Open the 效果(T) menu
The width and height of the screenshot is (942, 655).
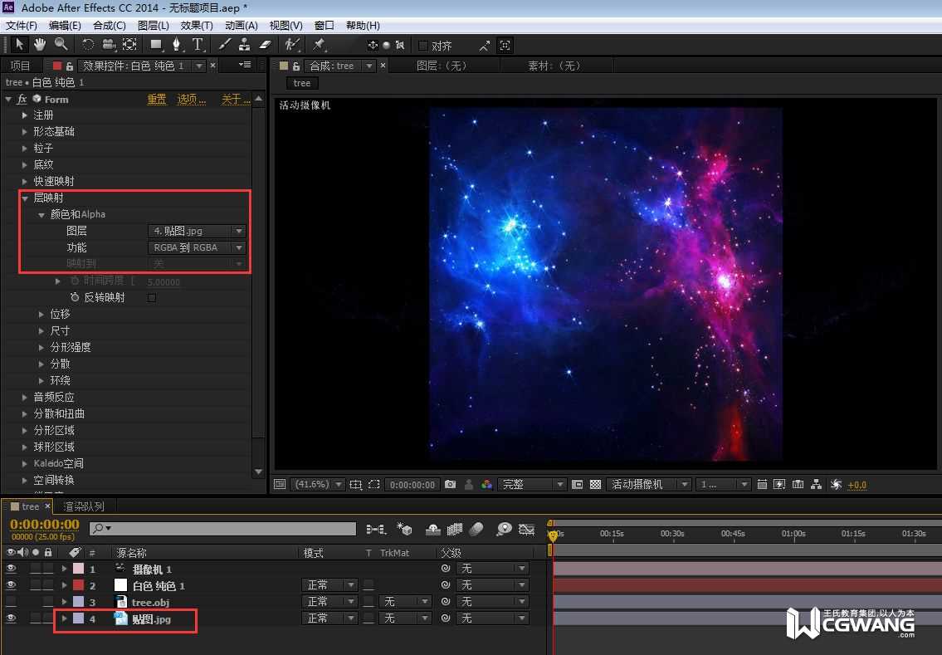197,26
